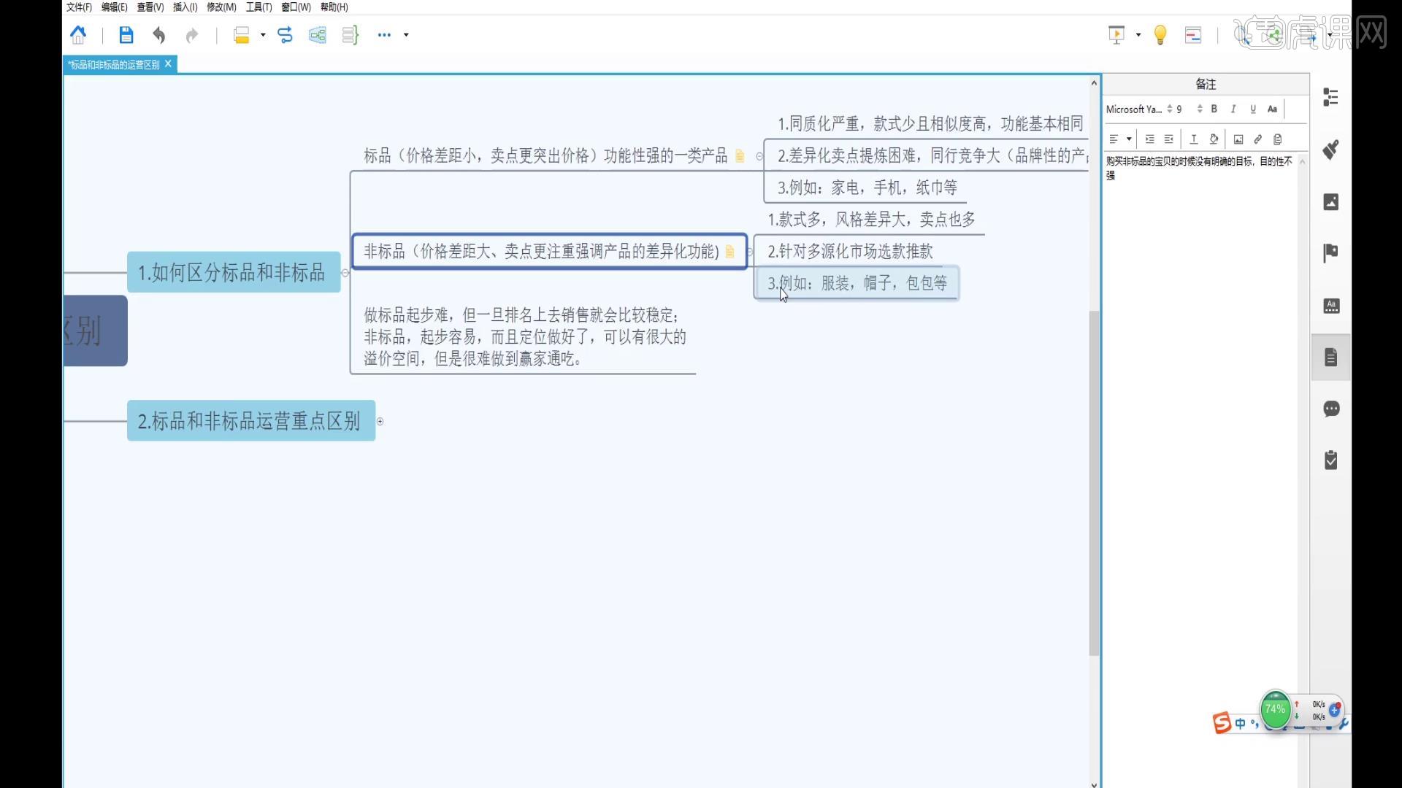
Task: Click the Undo icon
Action: [x=158, y=35]
